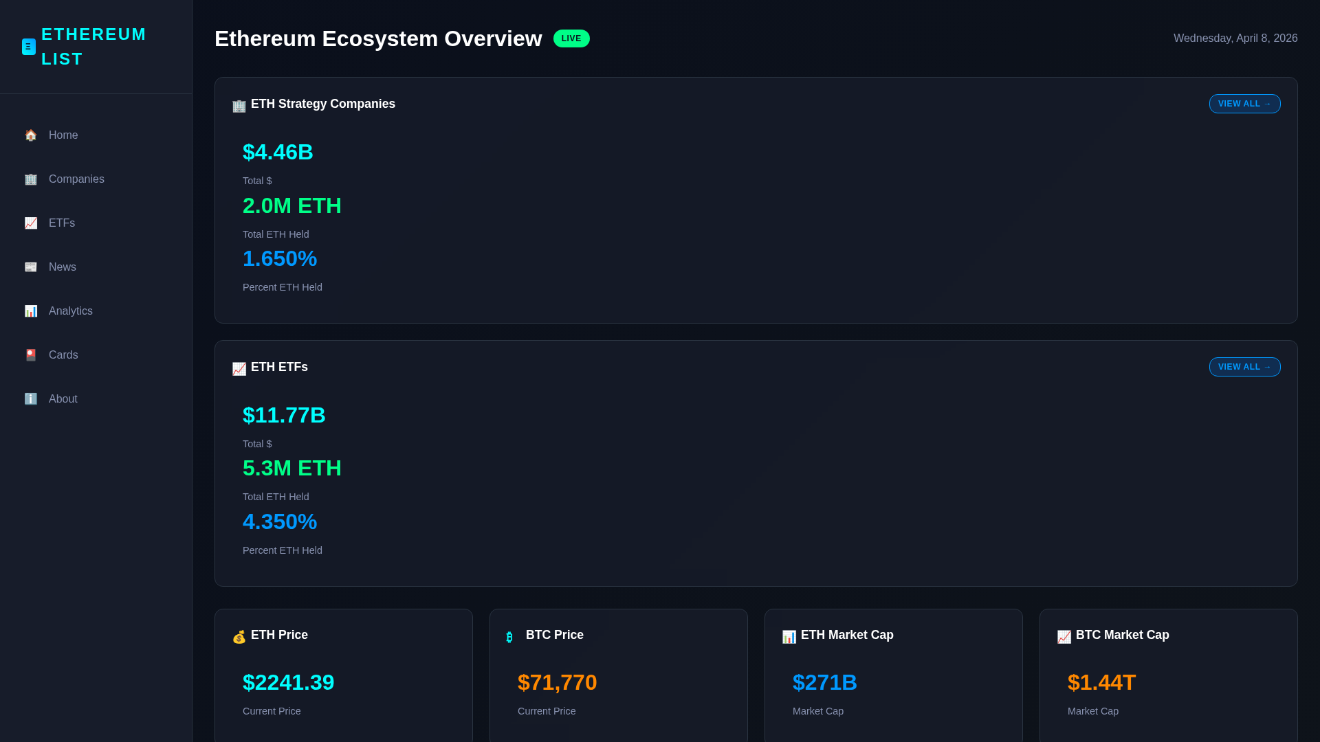1320x742 pixels.
Task: Click the Bitcoin icon on BTC Price card
Action: point(509,637)
